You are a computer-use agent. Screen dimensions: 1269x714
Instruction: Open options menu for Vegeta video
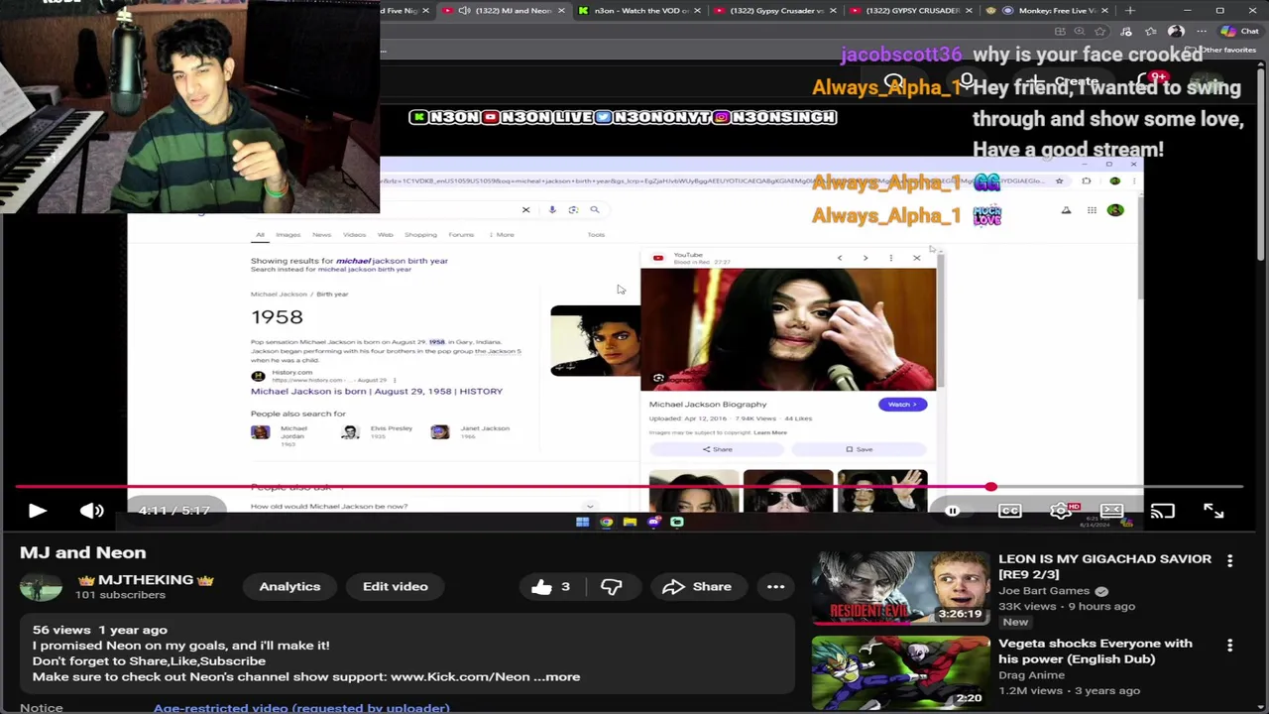coord(1229,645)
